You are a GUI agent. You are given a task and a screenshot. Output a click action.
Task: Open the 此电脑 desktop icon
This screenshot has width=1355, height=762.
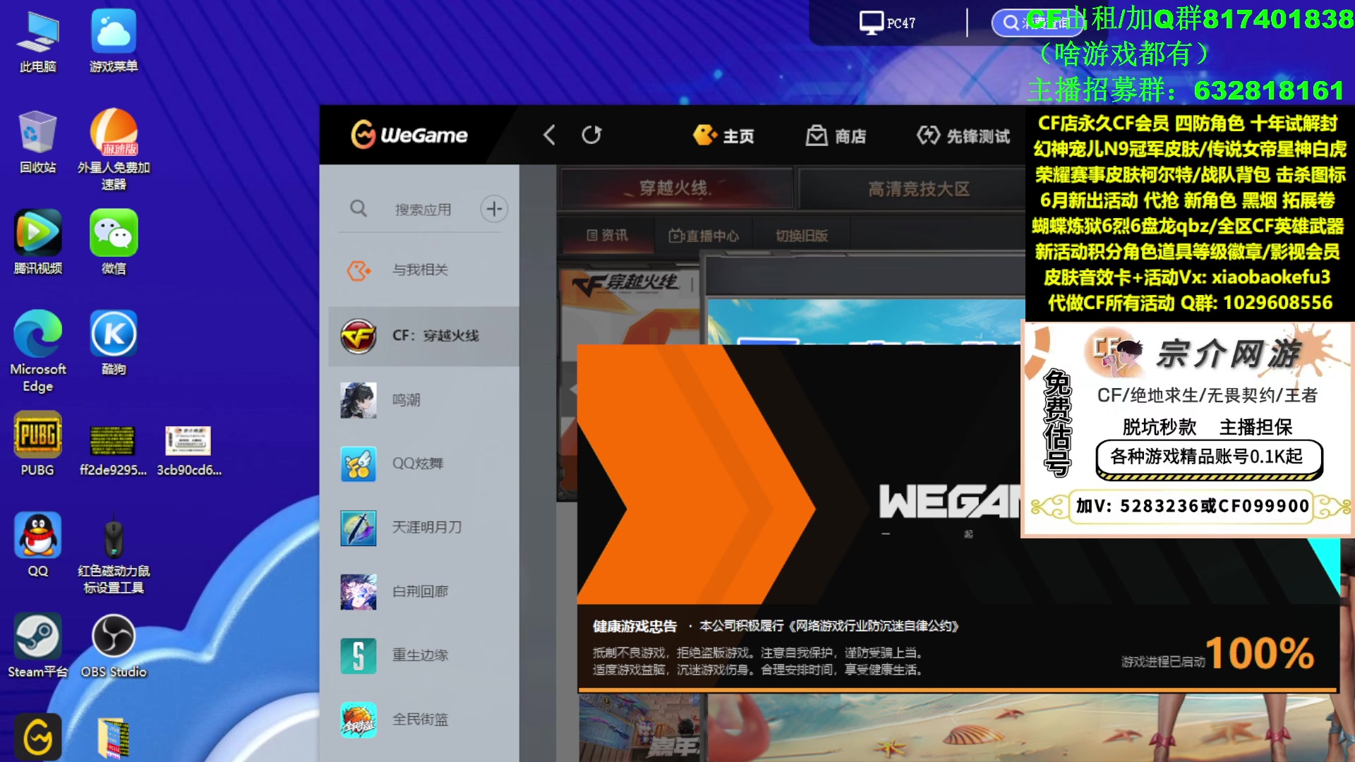38,42
